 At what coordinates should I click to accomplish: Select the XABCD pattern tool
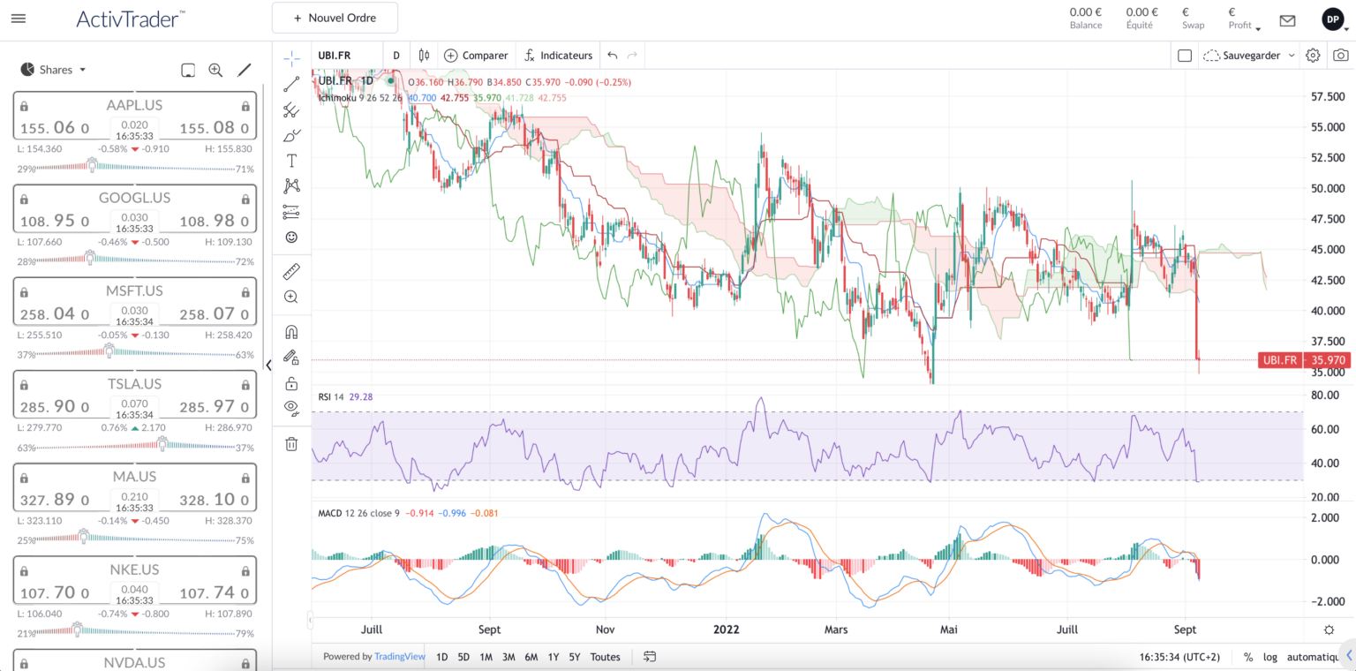291,185
